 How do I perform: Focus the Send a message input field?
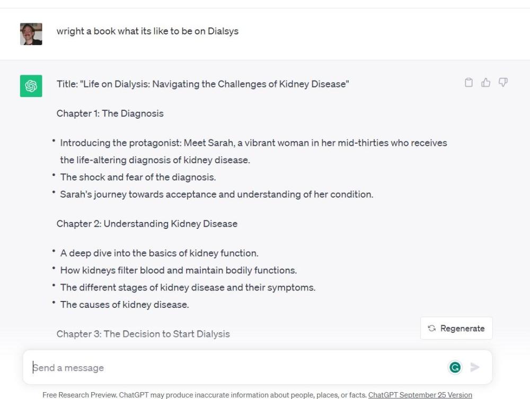[233, 367]
